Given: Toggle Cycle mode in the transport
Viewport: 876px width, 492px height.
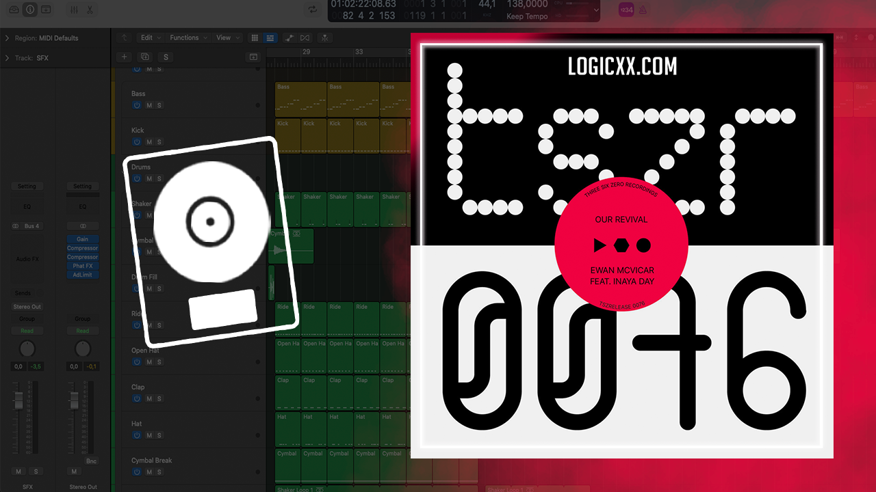Looking at the screenshot, I should point(313,10).
